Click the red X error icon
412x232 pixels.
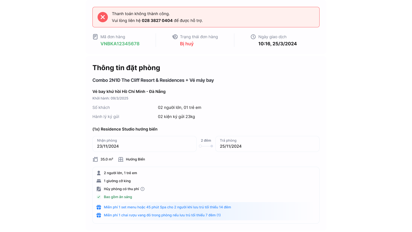tap(103, 17)
